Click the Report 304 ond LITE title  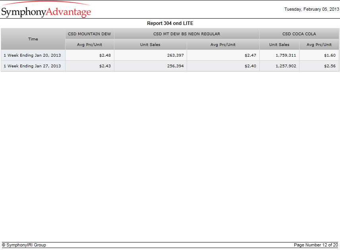click(170, 23)
